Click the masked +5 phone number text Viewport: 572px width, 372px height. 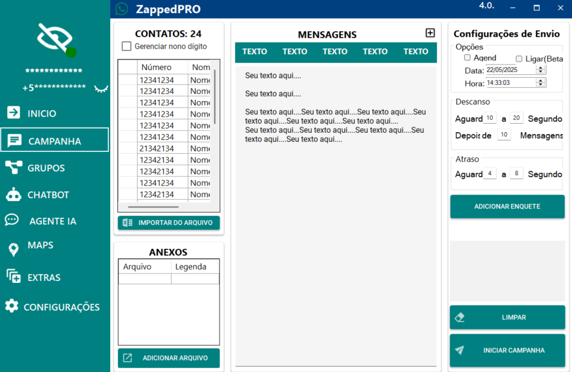coord(54,87)
